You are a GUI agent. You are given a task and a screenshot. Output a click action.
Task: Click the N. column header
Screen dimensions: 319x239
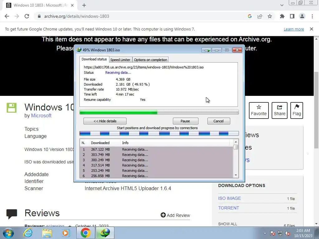pyautogui.click(x=84, y=143)
